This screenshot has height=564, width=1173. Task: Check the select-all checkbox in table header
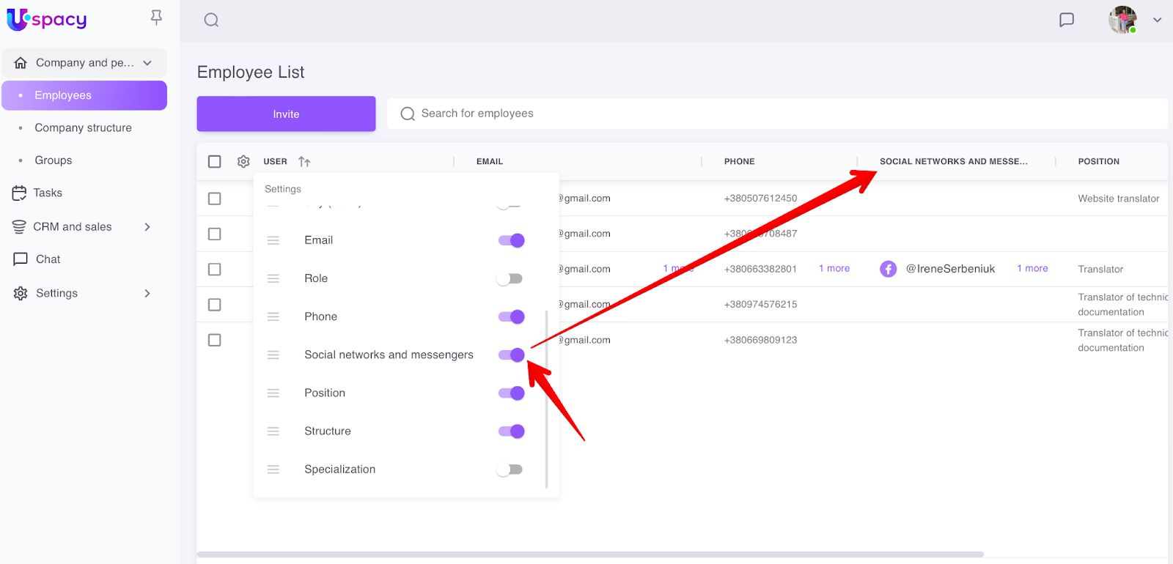click(214, 161)
